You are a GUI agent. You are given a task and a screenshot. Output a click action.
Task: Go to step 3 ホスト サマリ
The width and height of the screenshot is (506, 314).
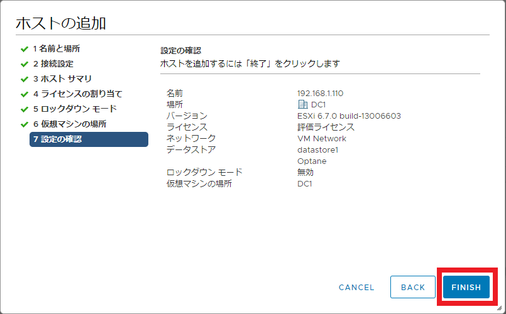(x=63, y=78)
